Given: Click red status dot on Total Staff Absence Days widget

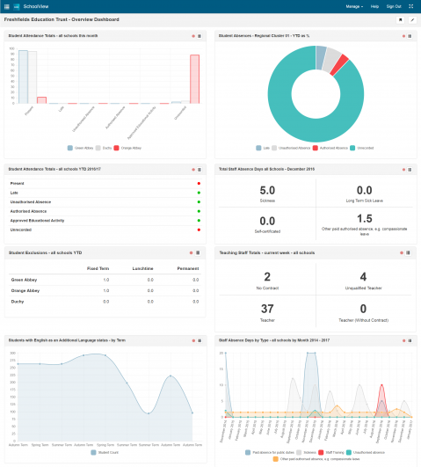Looking at the screenshot, I should pyautogui.click(x=403, y=170).
